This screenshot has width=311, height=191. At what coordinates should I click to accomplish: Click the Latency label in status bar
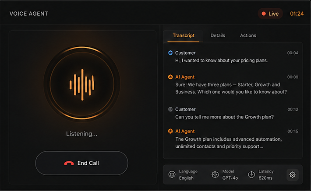coord(266,171)
